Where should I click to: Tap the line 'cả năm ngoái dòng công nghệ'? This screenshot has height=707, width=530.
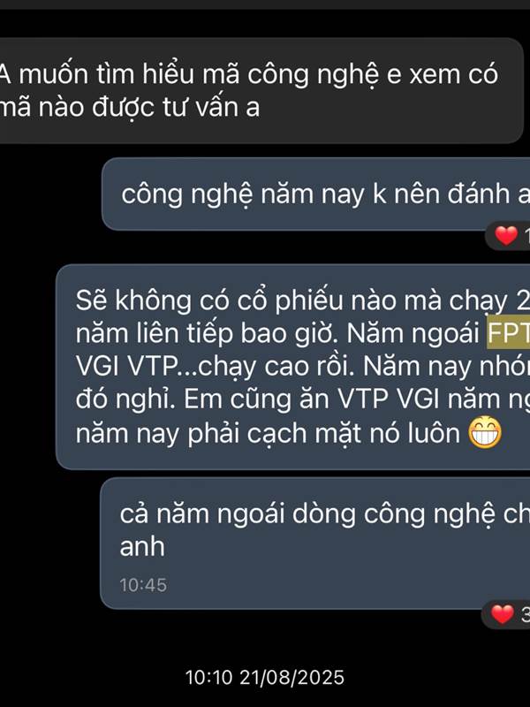[324, 514]
